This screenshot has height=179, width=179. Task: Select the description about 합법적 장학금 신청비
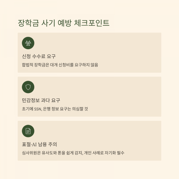point(60,65)
